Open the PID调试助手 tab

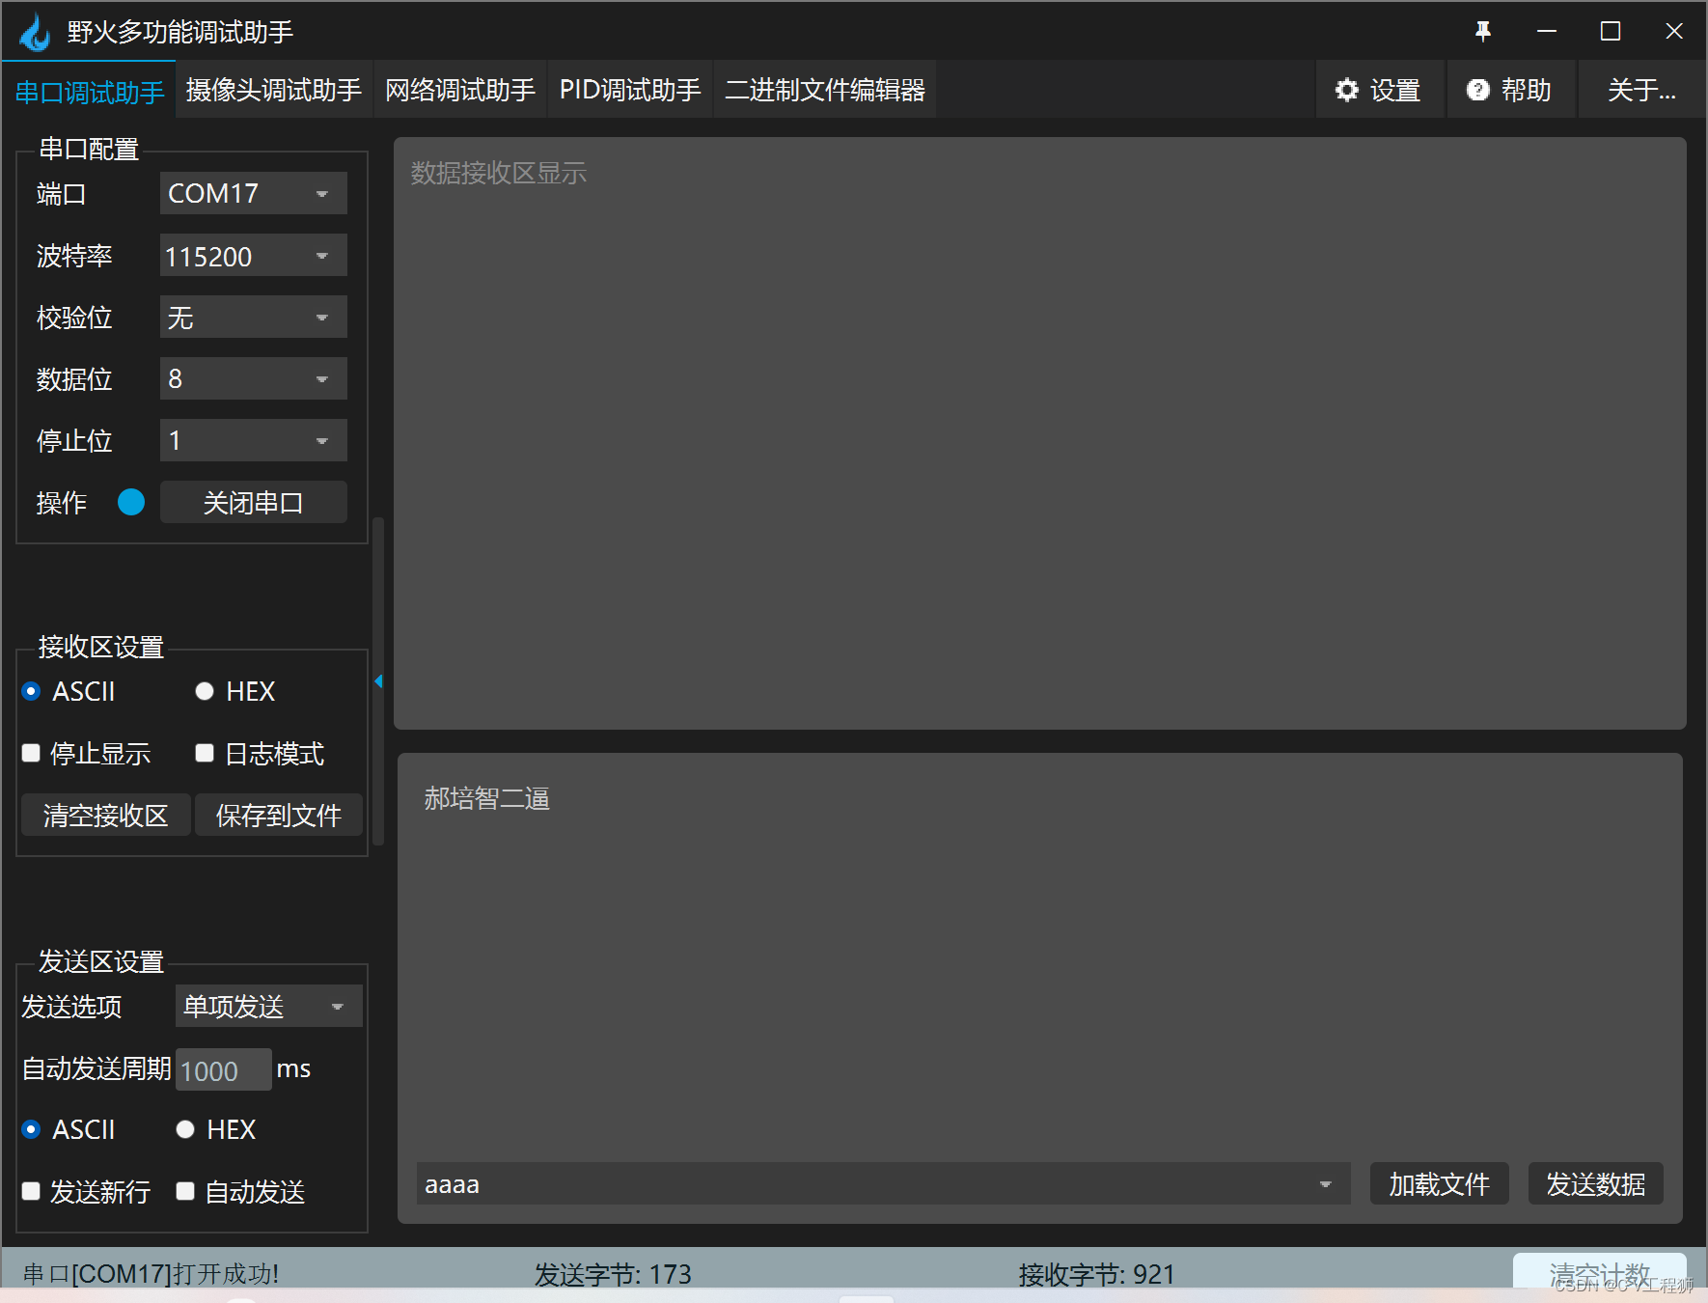(630, 90)
